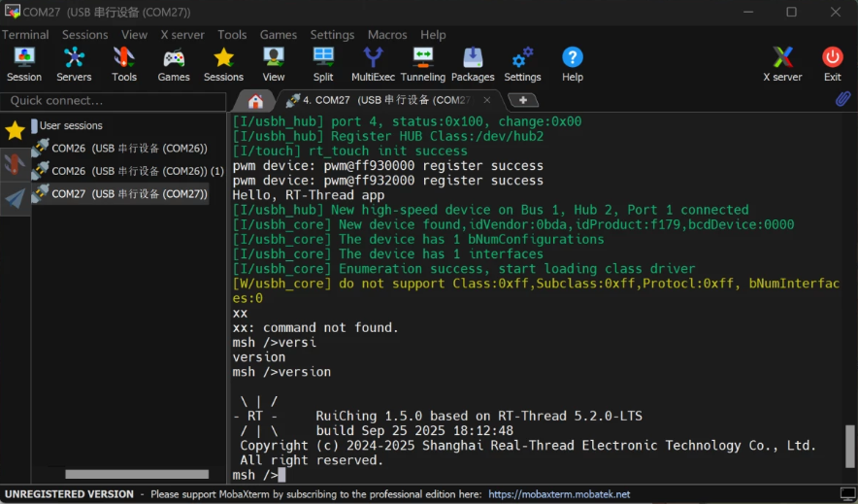Open the Tunneling toolbar icon

coord(423,64)
